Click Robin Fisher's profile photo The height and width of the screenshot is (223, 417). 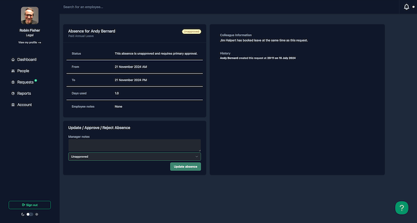(x=30, y=16)
